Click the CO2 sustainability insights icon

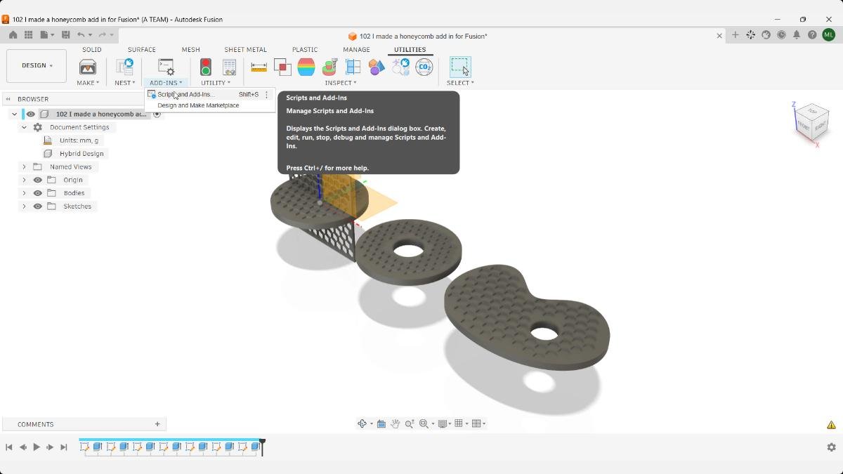coord(424,67)
